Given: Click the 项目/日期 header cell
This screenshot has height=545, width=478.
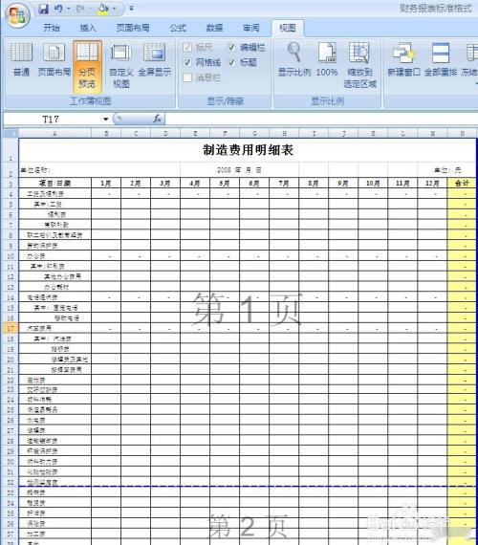Looking at the screenshot, I should click(54, 184).
